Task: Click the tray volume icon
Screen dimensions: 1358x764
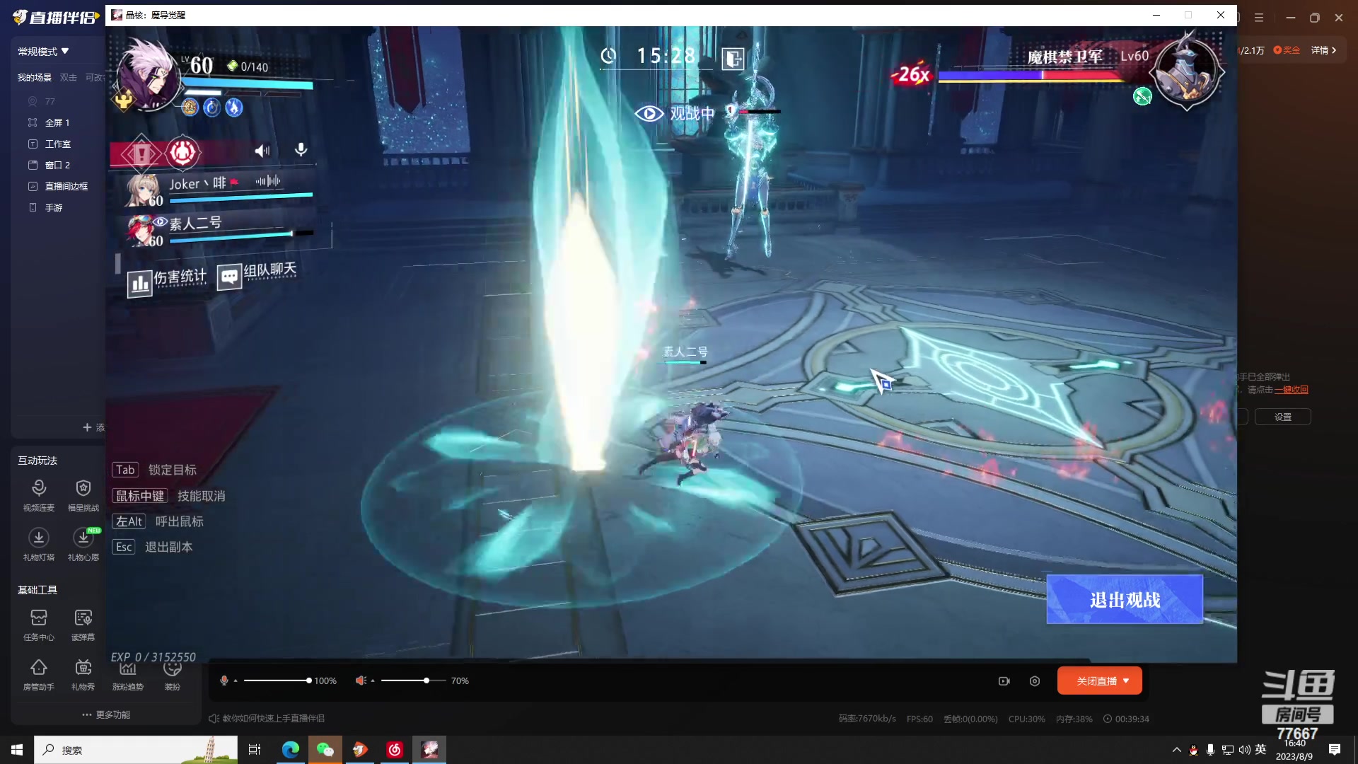Action: coord(1245,750)
